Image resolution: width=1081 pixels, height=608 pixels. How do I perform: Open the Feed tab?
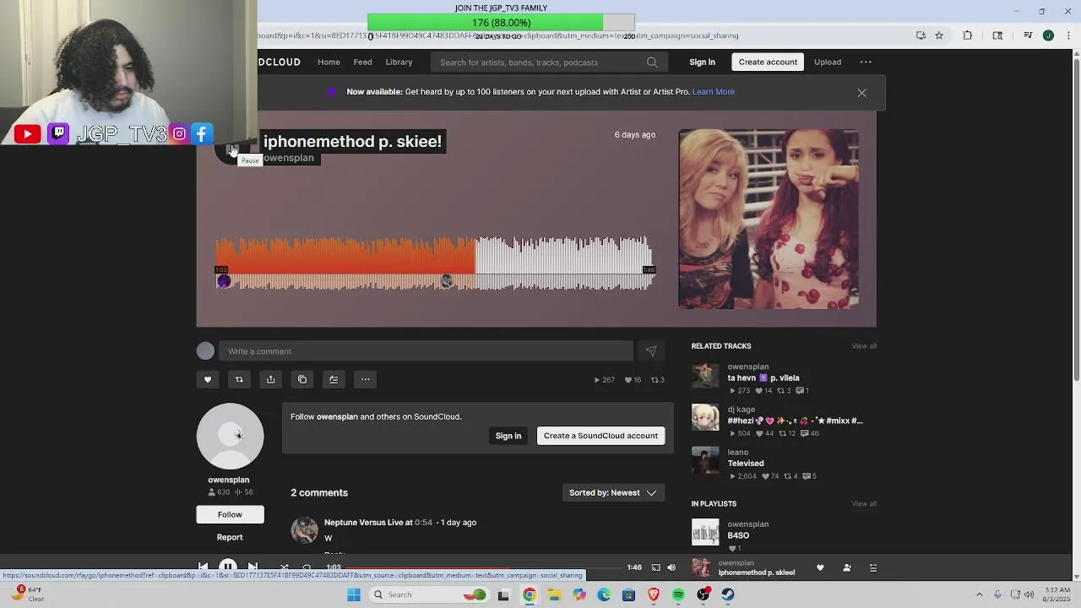pyautogui.click(x=362, y=62)
